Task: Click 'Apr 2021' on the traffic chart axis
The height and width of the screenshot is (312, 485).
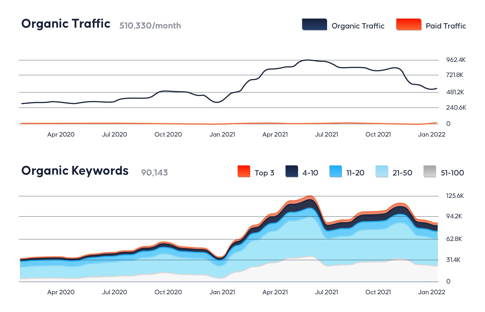Action: [275, 134]
